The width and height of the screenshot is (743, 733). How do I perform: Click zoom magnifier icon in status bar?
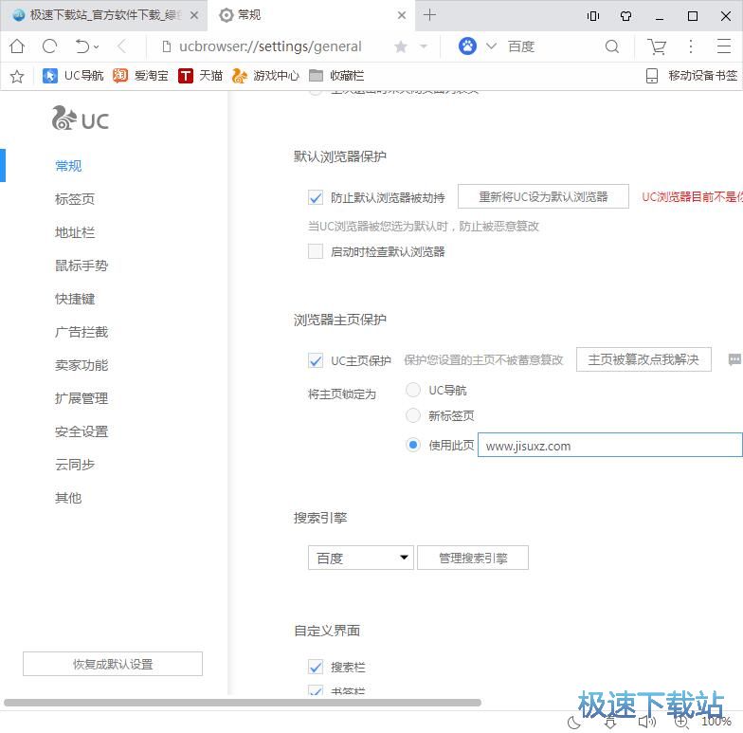coord(680,722)
